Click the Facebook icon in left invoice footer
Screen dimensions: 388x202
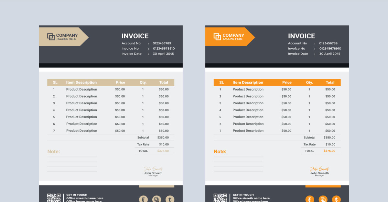[143, 199]
